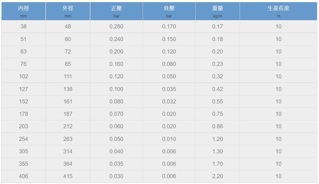Click the weight 0.86 cell
The width and height of the screenshot is (319, 184).
(217, 126)
